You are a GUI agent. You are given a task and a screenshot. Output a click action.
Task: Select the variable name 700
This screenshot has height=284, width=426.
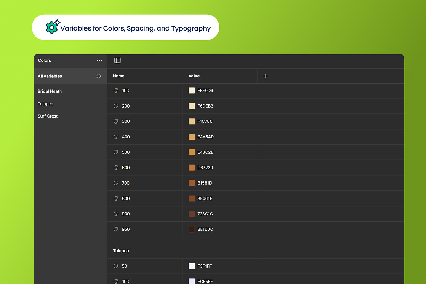pos(126,183)
